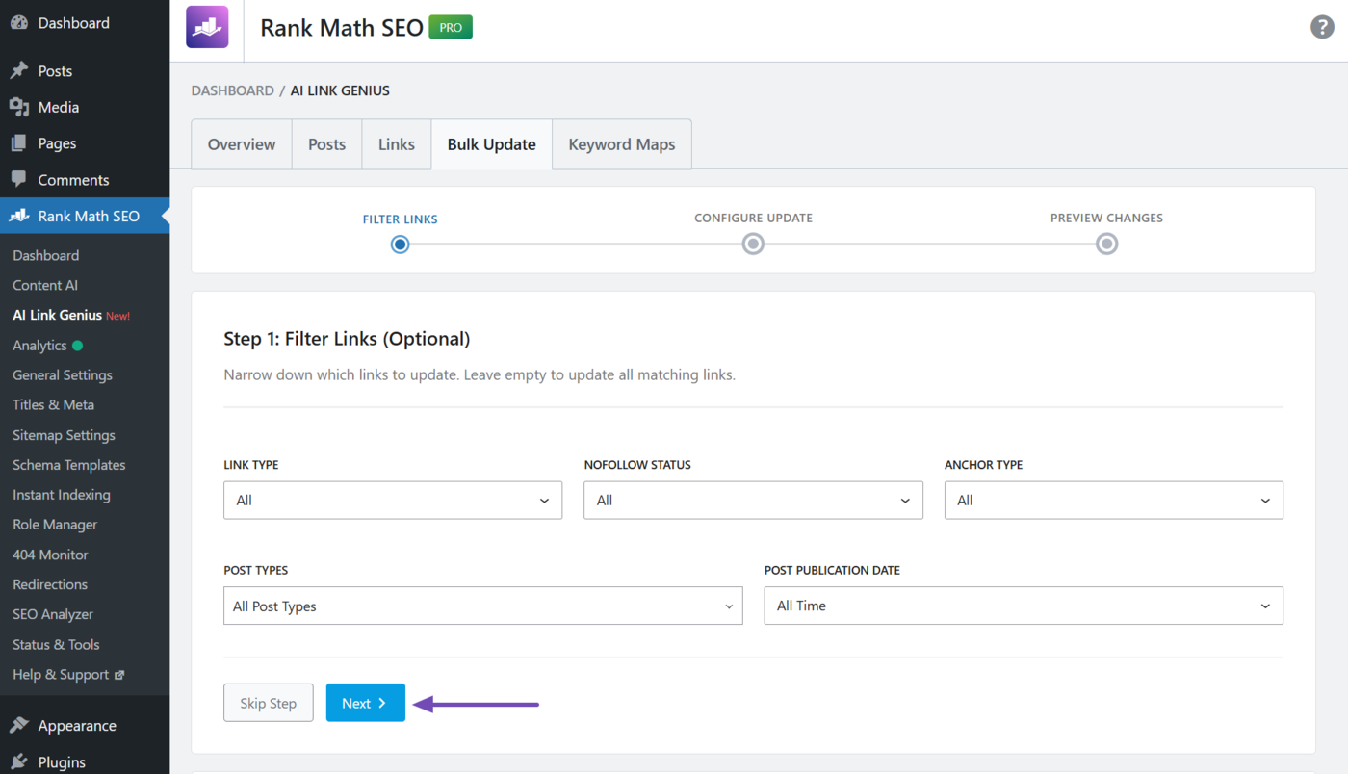The width and height of the screenshot is (1348, 774).
Task: Click the Media icon in sidebar
Action: (18, 107)
